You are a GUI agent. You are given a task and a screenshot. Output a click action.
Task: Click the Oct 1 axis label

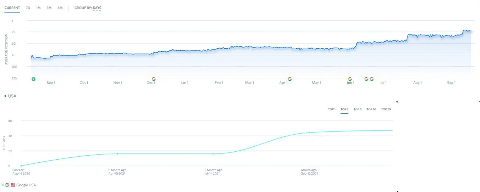pos(84,83)
